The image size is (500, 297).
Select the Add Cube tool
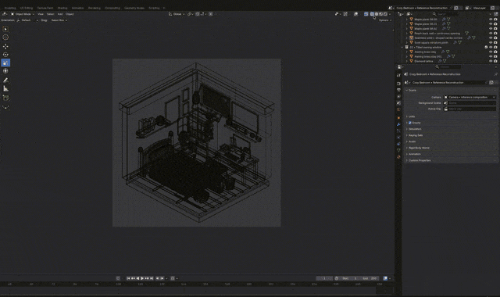(5, 98)
